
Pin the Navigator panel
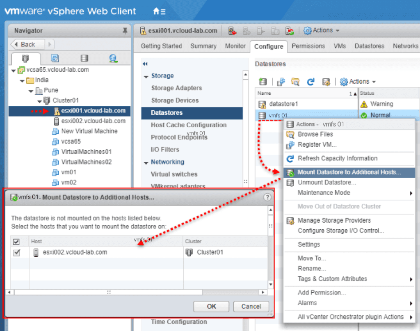[x=125, y=31]
